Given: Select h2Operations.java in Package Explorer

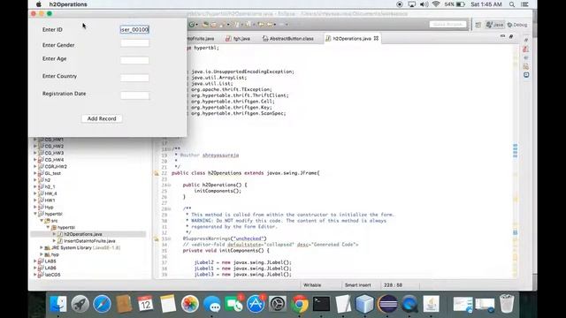Looking at the screenshot, I should pos(83,234).
